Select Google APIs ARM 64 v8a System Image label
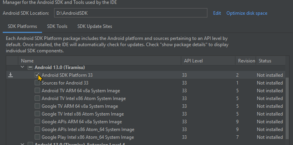This screenshot has height=145, width=293. (82, 122)
